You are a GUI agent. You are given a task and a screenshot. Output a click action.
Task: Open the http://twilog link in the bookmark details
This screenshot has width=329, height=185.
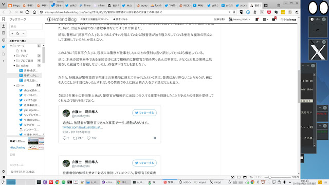tap(17, 147)
